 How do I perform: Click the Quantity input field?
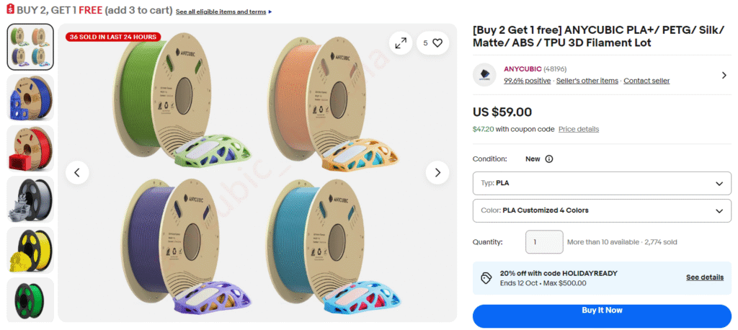(544, 242)
